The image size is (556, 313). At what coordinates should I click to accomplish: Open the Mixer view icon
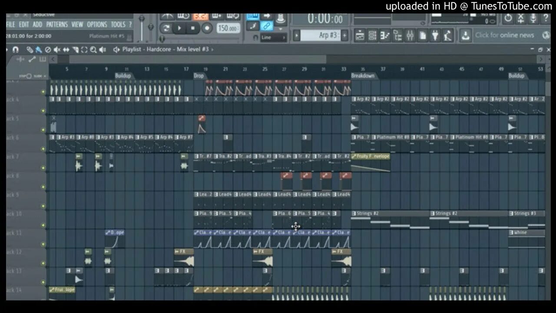coord(410,35)
